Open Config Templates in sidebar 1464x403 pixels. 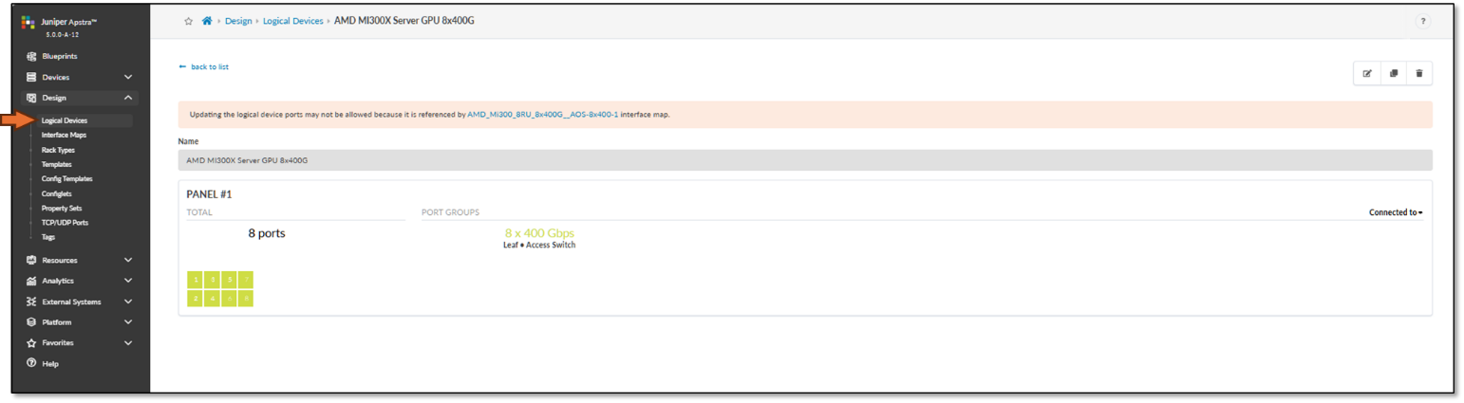coord(66,178)
